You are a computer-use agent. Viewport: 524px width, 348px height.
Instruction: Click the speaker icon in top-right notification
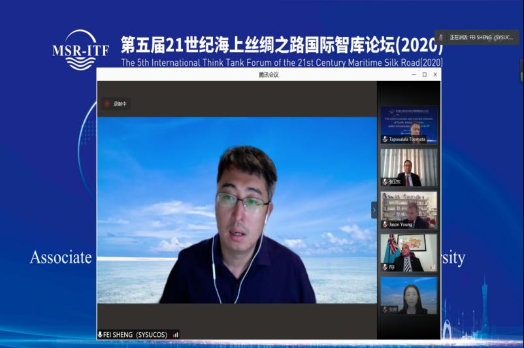click(x=441, y=38)
